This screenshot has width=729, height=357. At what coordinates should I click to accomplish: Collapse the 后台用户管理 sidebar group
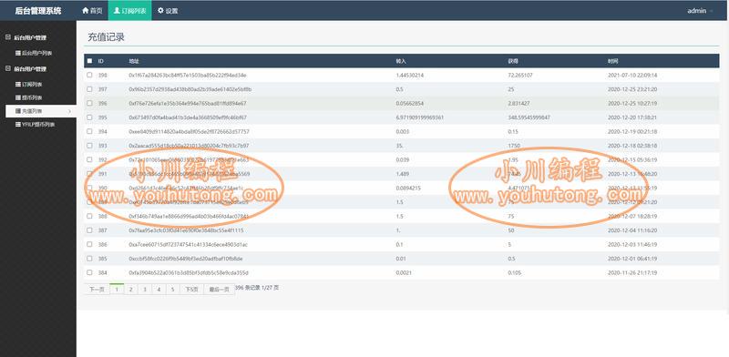coord(8,37)
